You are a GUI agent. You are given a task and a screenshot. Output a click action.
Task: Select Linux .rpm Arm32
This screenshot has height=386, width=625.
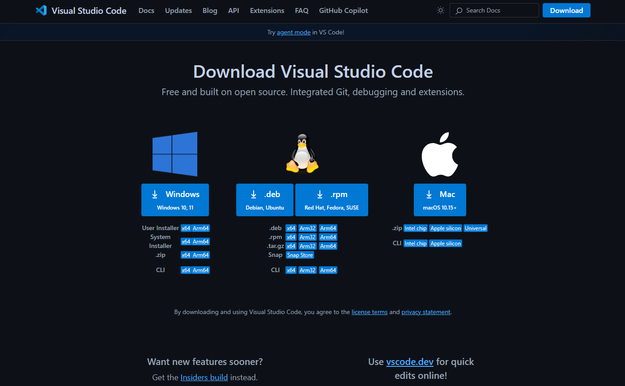308,237
